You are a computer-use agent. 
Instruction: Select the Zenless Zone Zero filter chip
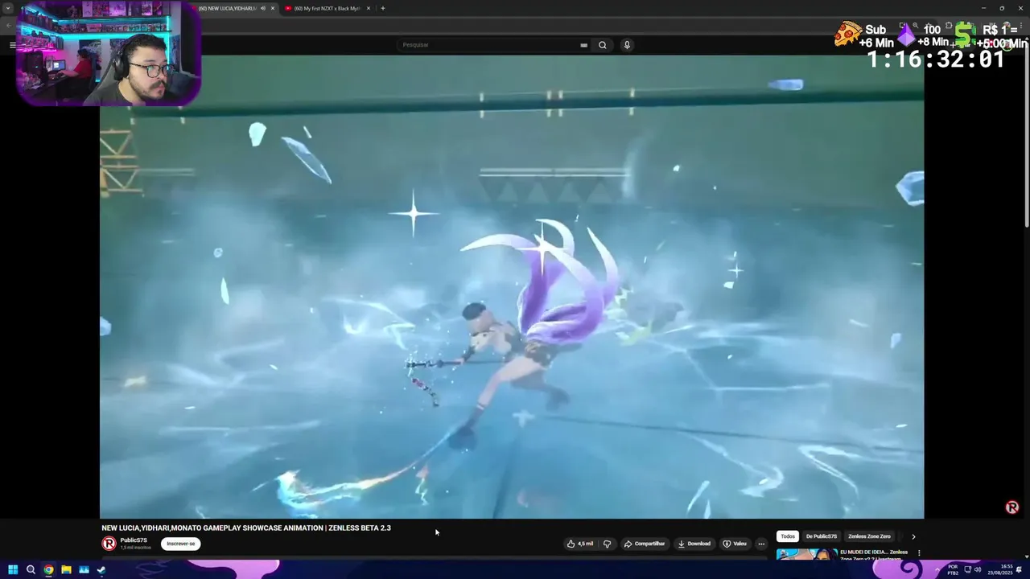pyautogui.click(x=869, y=536)
